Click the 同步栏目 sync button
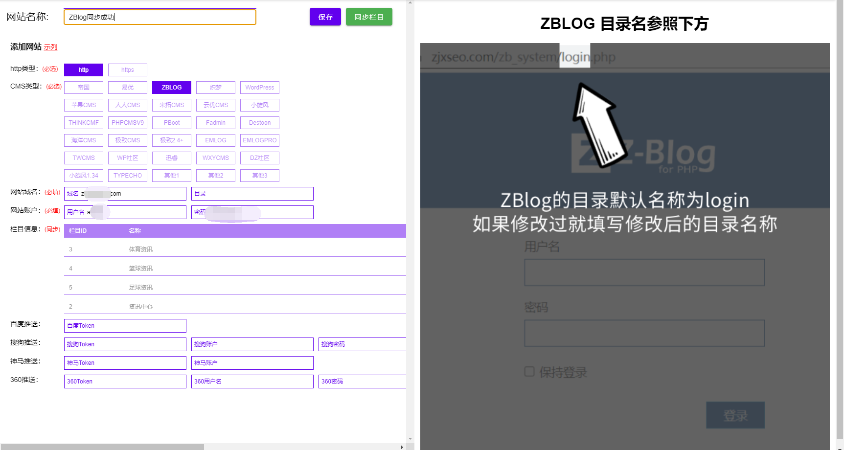The width and height of the screenshot is (844, 450). [x=369, y=17]
